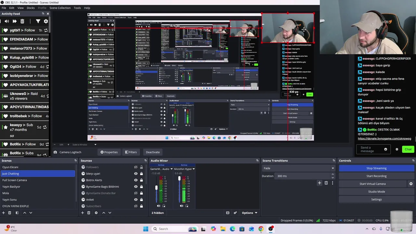Undock the Activity Feed panel
The image size is (416, 234).
pyautogui.click(x=43, y=14)
